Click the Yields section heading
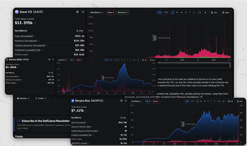The width and height of the screenshot is (247, 146). pyautogui.click(x=19, y=137)
